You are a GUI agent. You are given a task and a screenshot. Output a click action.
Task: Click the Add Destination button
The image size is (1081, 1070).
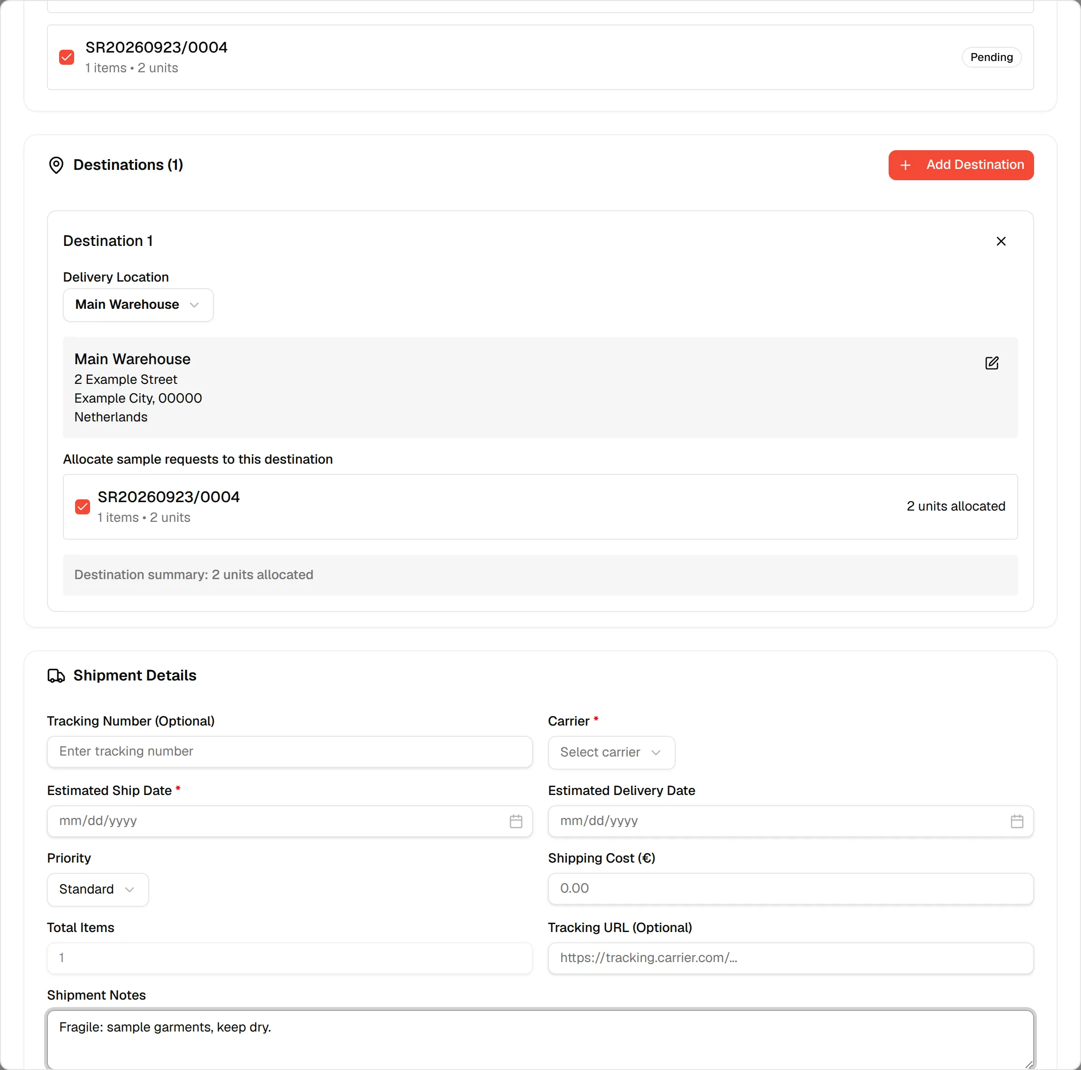pyautogui.click(x=961, y=165)
